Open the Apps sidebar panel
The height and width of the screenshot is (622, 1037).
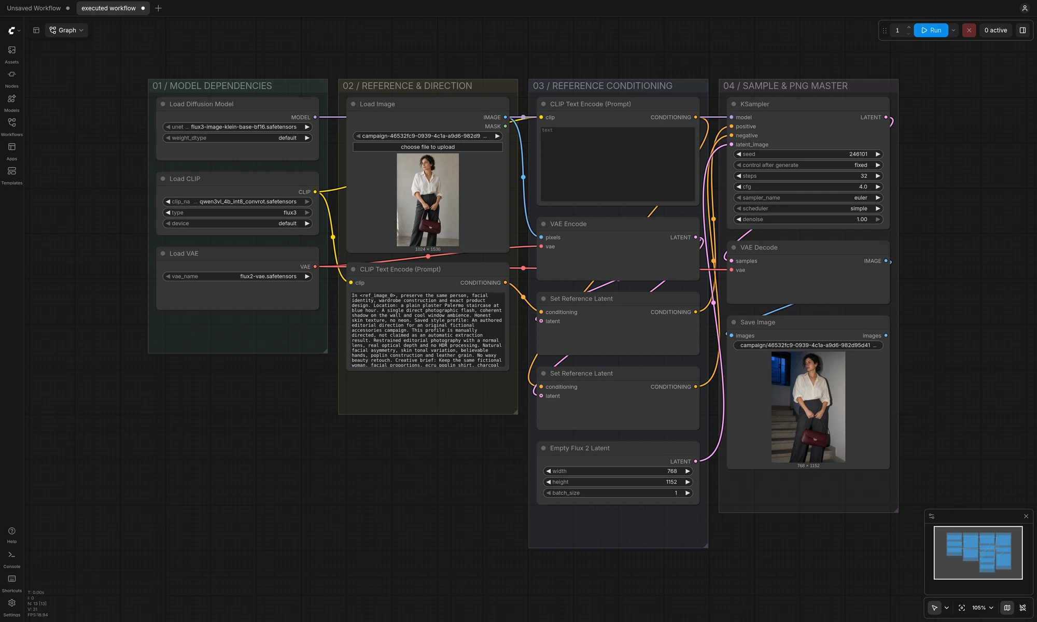click(x=11, y=151)
